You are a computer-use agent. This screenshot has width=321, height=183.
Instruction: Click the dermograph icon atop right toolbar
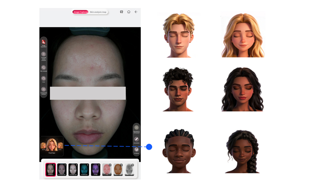136,128
